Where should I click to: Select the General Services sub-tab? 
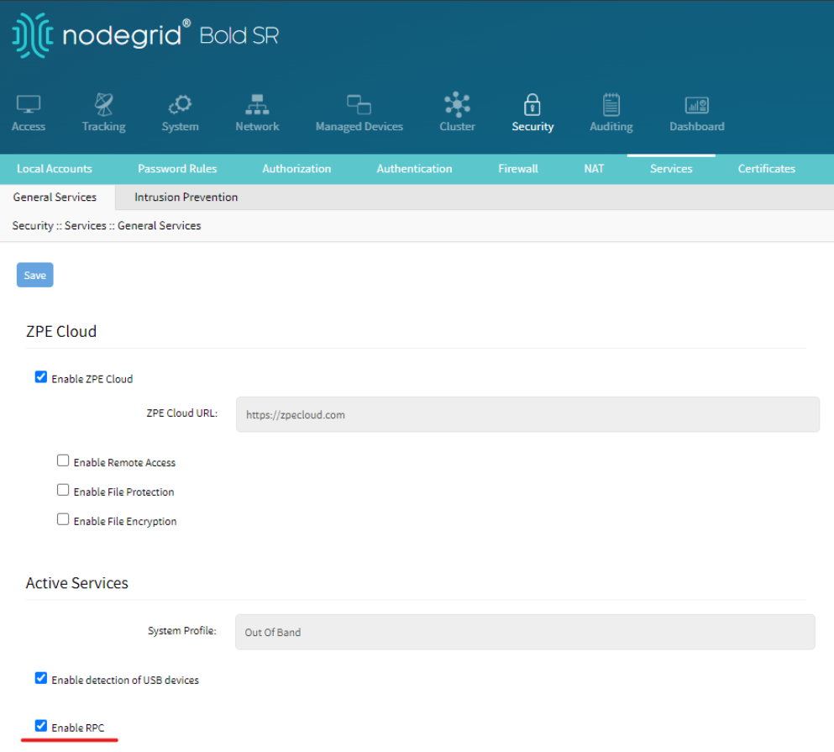tap(55, 197)
